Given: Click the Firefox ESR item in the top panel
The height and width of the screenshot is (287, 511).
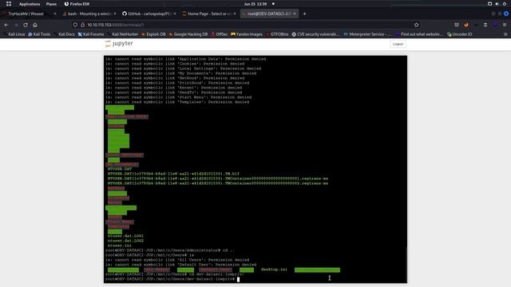Looking at the screenshot, I should (x=77, y=4).
